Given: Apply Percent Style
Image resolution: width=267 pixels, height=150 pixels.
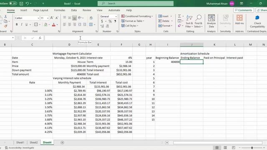Looking at the screenshot, I should coord(110,21).
